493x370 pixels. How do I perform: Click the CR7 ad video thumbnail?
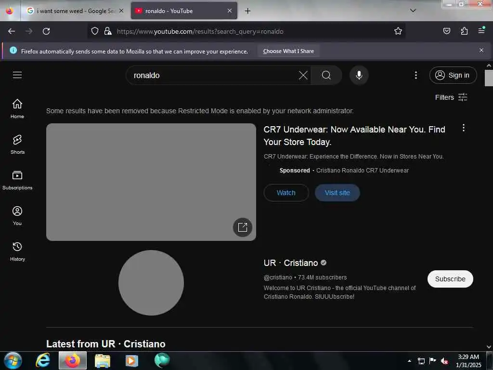(151, 182)
